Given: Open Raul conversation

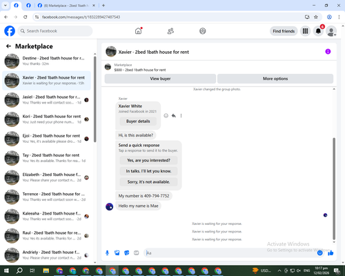Looking at the screenshot, I should [46, 236].
